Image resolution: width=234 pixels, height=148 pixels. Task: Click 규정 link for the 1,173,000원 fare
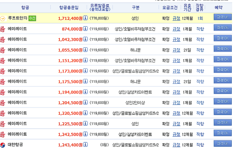176,71
